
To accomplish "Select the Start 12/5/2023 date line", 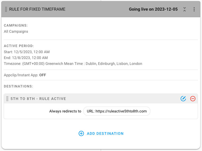I will (27, 52).
